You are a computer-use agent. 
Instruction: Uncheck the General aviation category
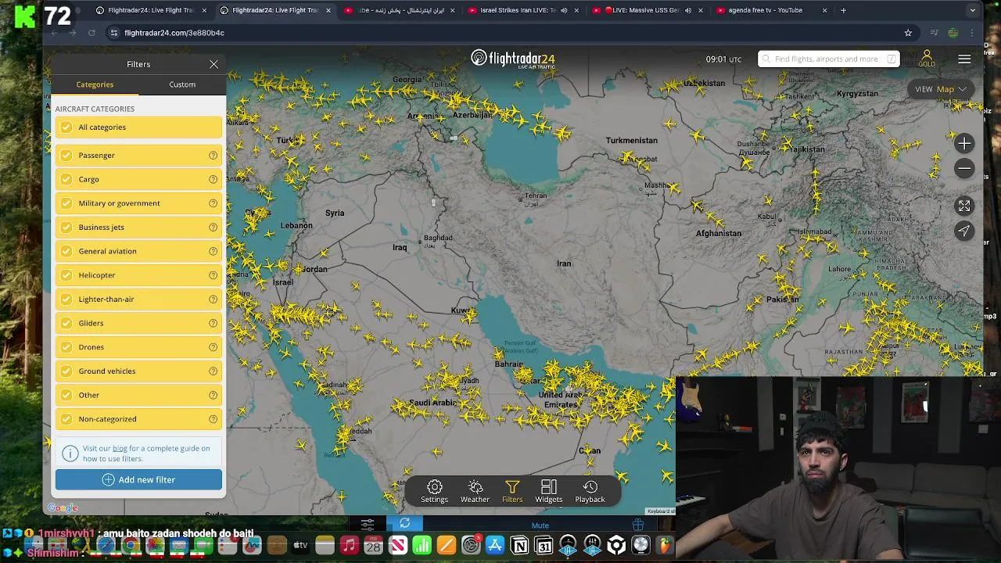coord(66,251)
